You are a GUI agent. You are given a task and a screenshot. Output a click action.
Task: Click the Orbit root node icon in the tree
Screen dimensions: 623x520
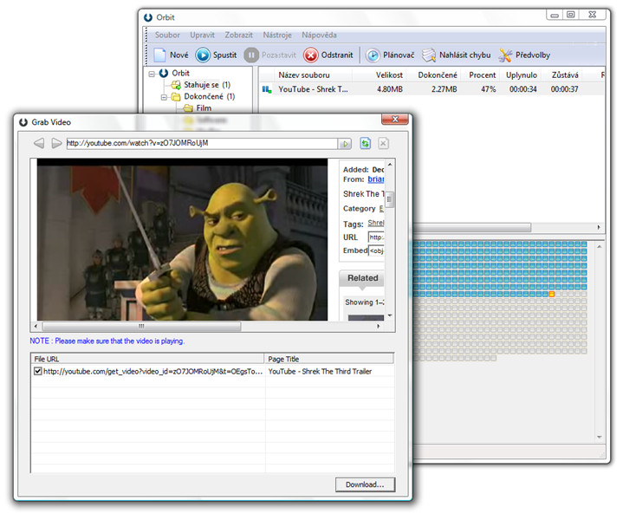tap(164, 73)
